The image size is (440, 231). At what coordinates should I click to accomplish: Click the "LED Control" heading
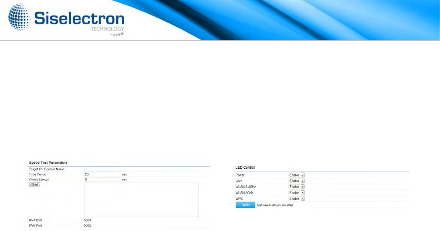245,167
